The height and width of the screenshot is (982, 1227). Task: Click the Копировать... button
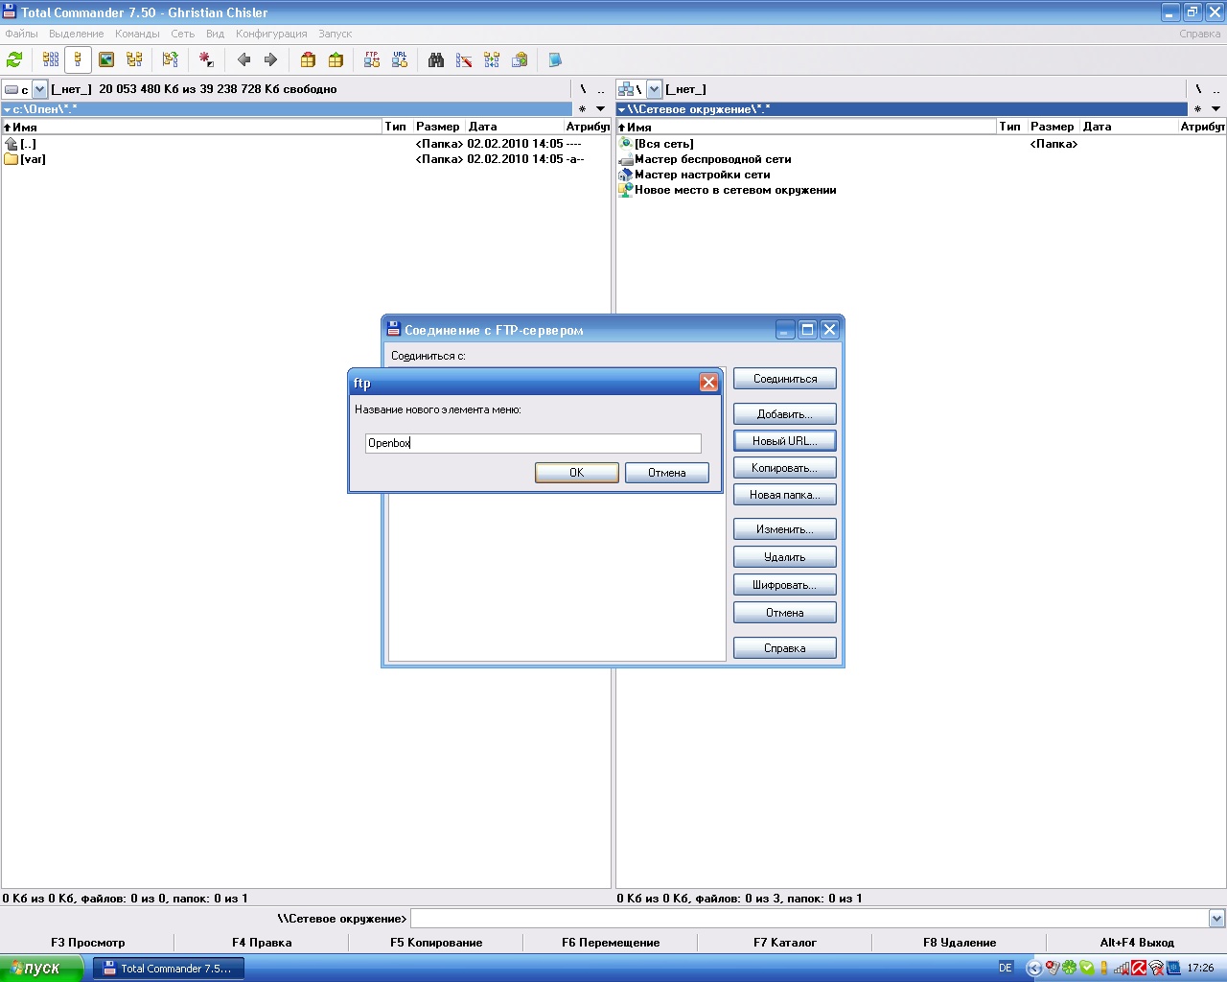785,468
